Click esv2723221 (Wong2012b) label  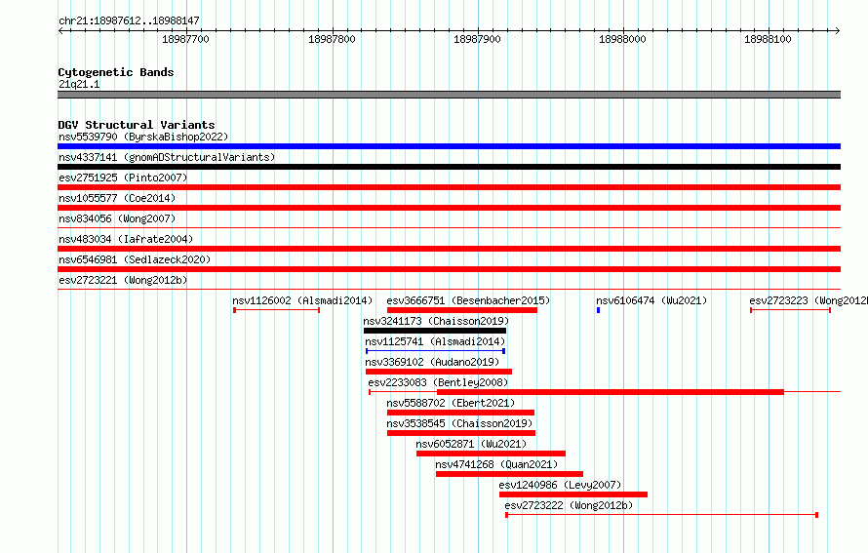(x=123, y=280)
